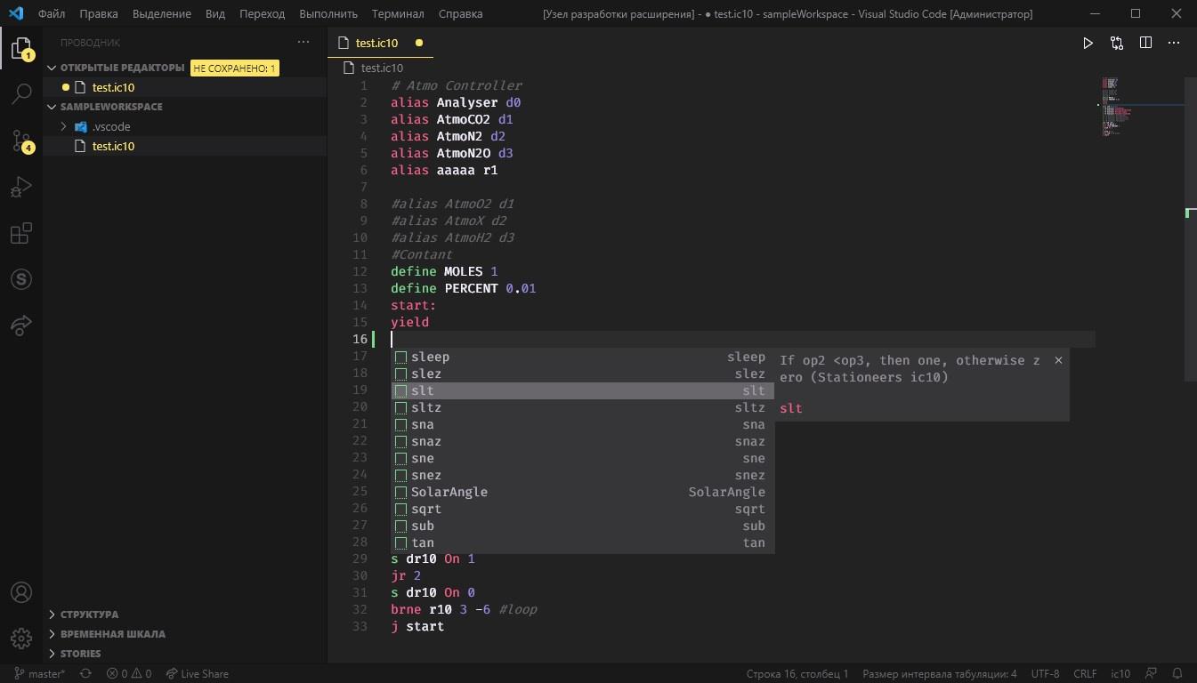Select the test.ic10 editor tab

pyautogui.click(x=380, y=43)
